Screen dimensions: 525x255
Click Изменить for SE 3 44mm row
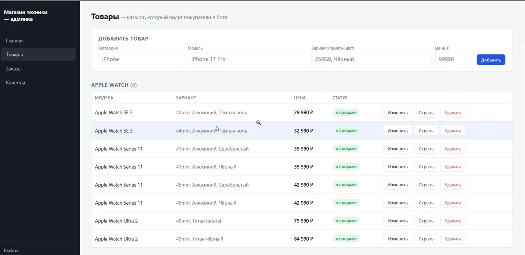click(x=397, y=130)
